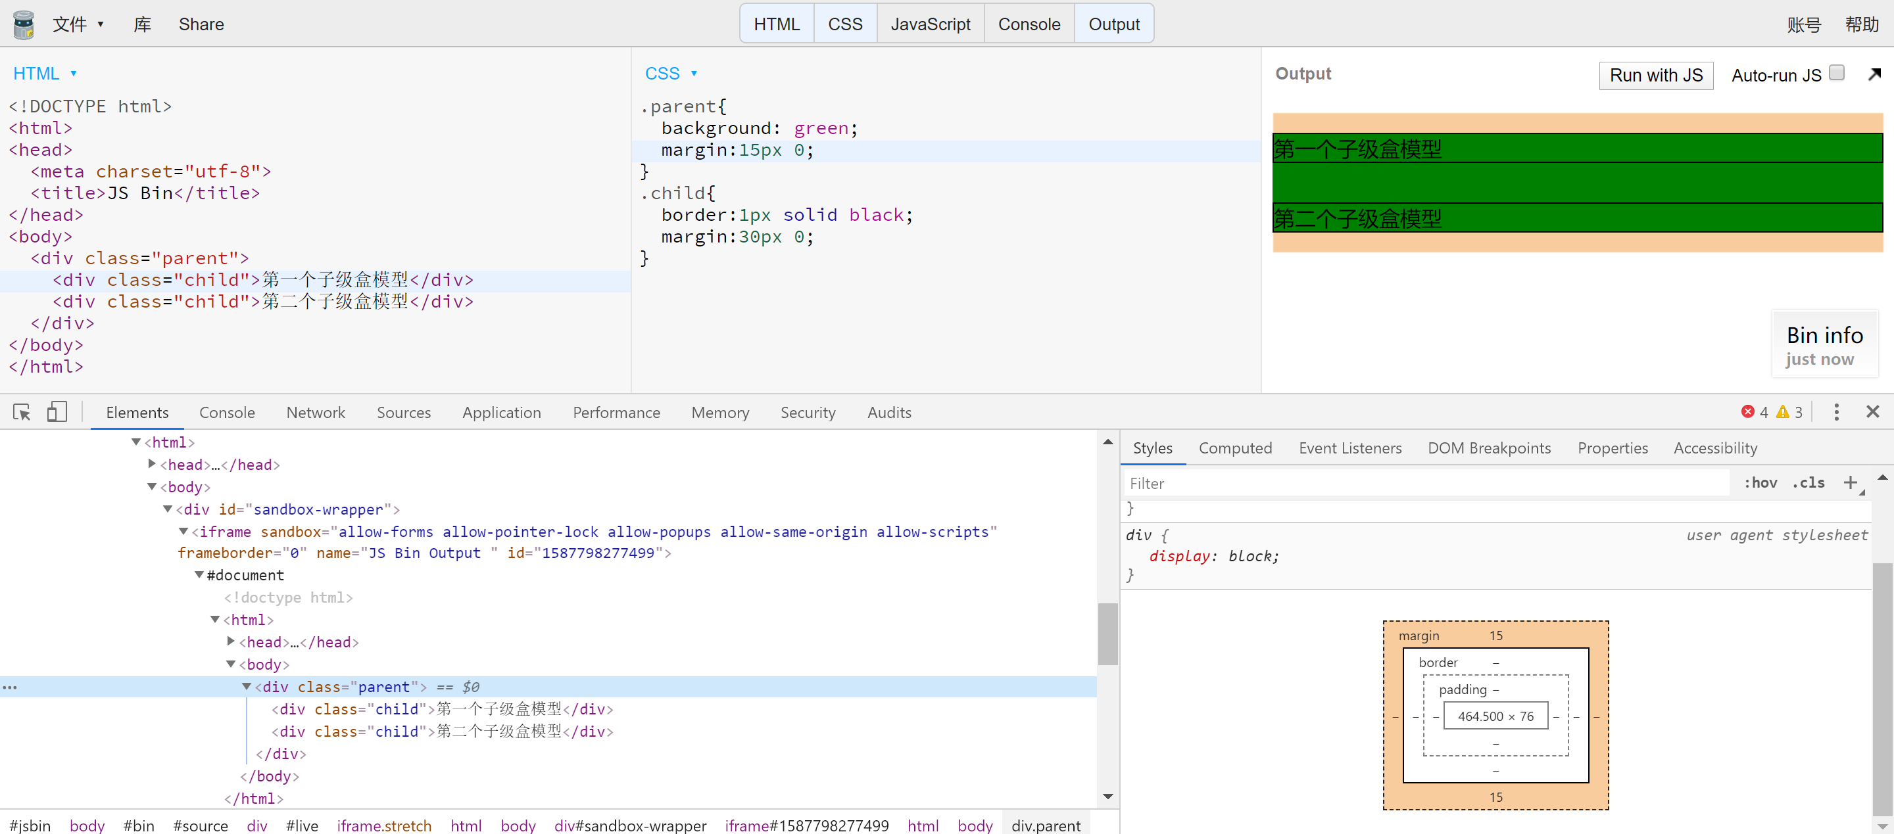Open the 账号 link
Image resolution: width=1894 pixels, height=834 pixels.
[1803, 24]
